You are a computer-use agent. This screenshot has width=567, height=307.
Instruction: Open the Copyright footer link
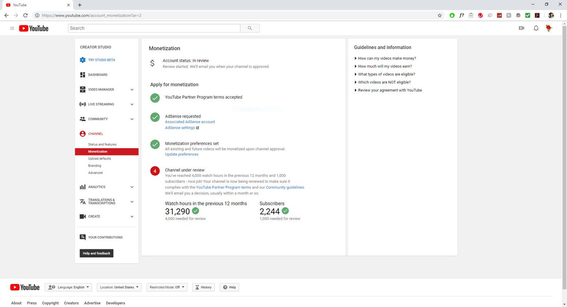[51, 303]
